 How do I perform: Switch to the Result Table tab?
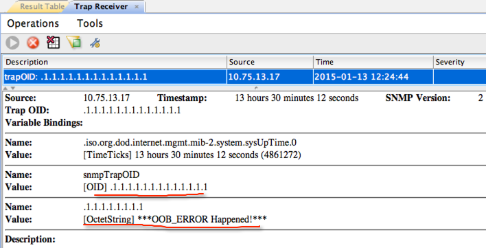coord(42,6)
